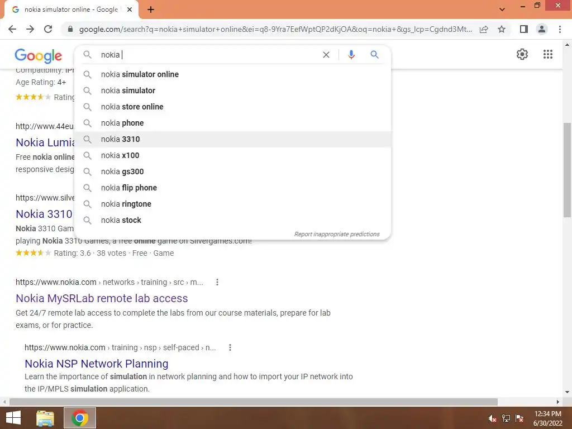The image size is (572, 429).
Task: Go to the Google homepage logo
Action: pyautogui.click(x=39, y=55)
